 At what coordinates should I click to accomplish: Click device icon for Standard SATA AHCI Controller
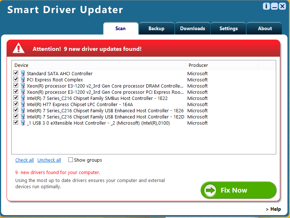point(23,73)
